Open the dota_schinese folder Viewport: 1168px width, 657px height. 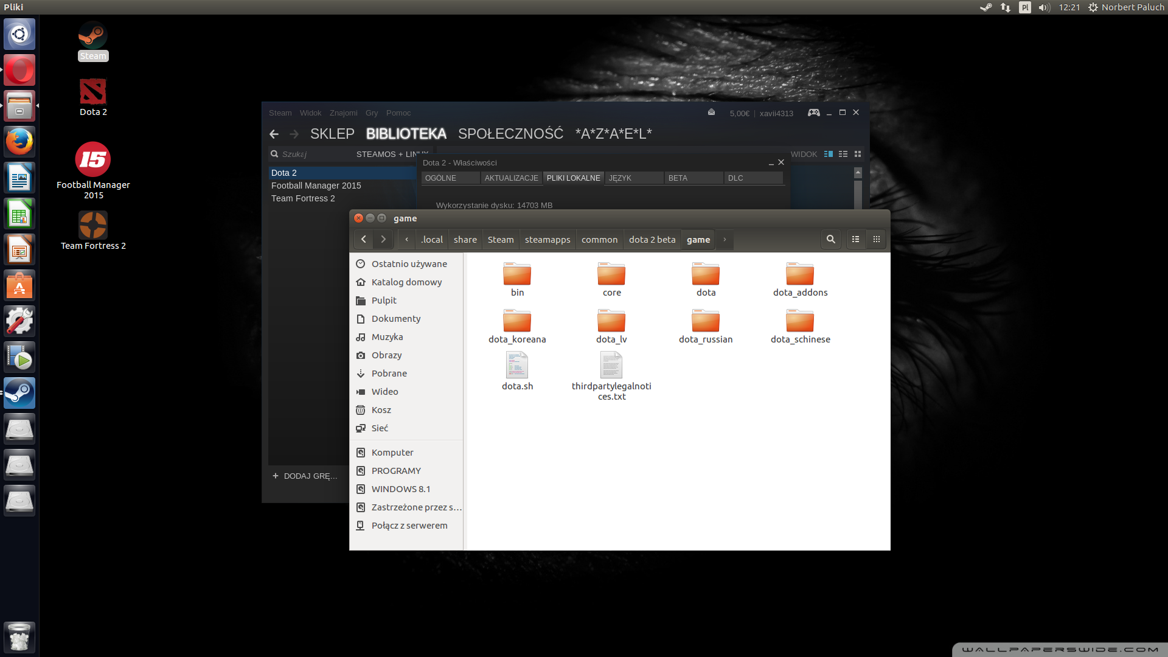click(x=800, y=326)
